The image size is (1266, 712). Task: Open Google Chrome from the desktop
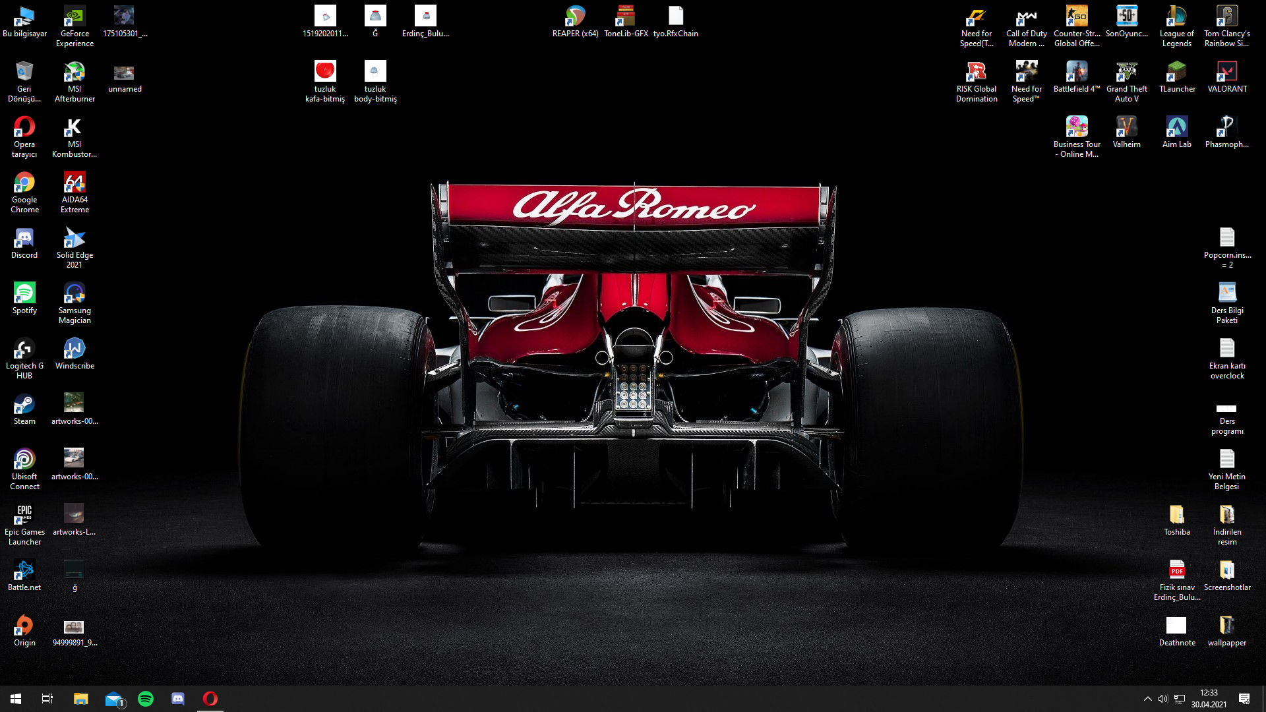coord(24,183)
